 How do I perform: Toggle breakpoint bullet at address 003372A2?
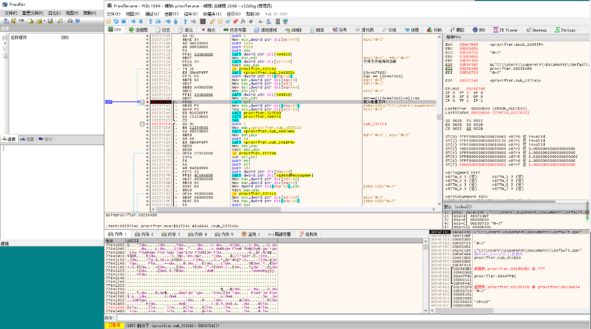click(147, 204)
